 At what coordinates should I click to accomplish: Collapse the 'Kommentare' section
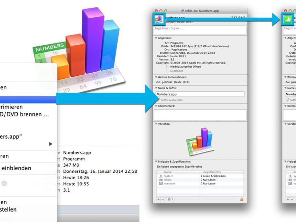coord(156,106)
